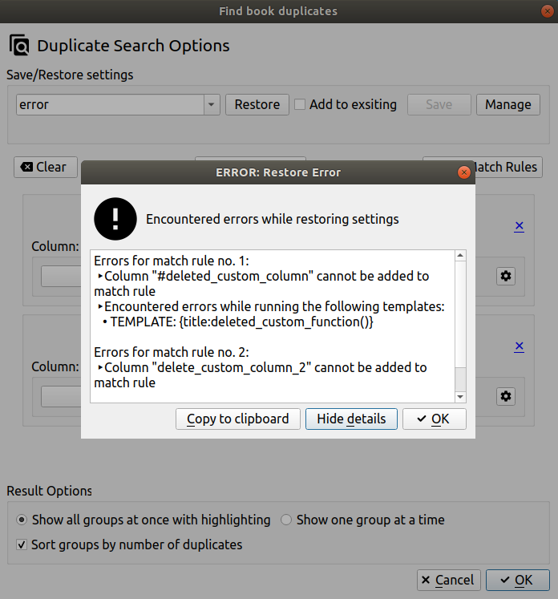Close the Find book duplicates window
This screenshot has width=558, height=599.
(x=546, y=11)
